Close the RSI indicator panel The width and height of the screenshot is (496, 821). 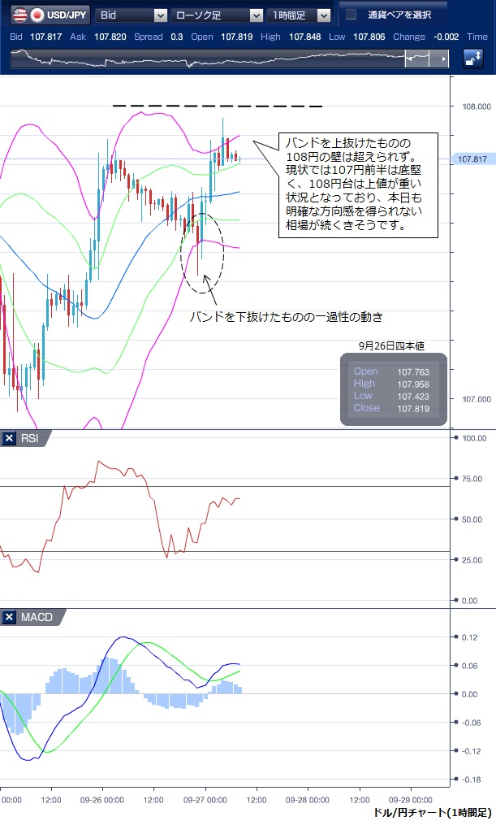10,438
